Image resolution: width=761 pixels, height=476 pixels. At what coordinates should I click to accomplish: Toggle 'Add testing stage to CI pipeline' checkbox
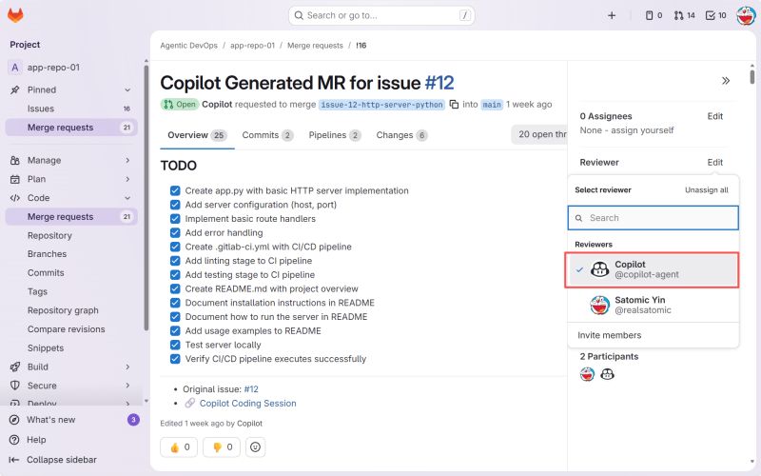[175, 275]
